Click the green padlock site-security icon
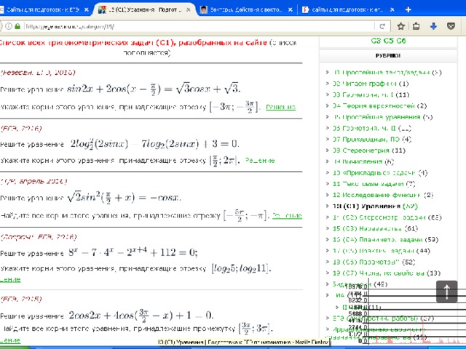Image resolution: width=466 pixels, height=349 pixels. click(x=17, y=25)
